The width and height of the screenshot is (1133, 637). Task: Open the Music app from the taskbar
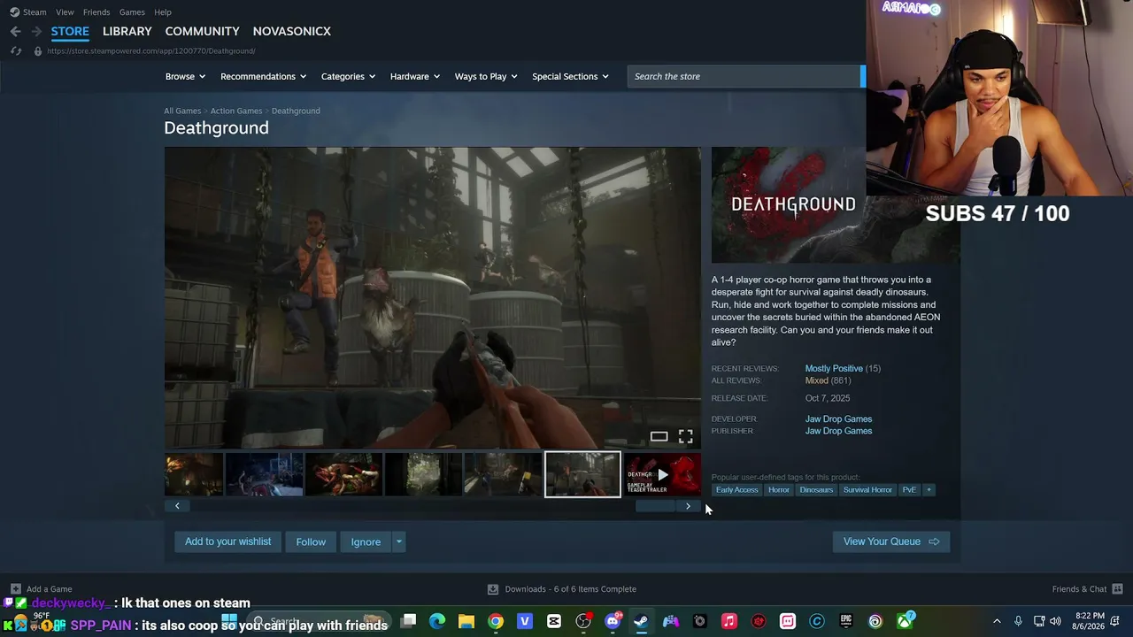click(x=729, y=621)
